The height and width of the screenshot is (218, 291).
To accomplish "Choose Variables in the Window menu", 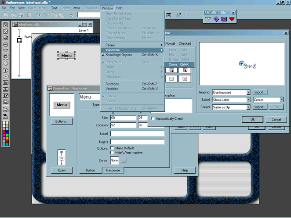I will (132, 89).
